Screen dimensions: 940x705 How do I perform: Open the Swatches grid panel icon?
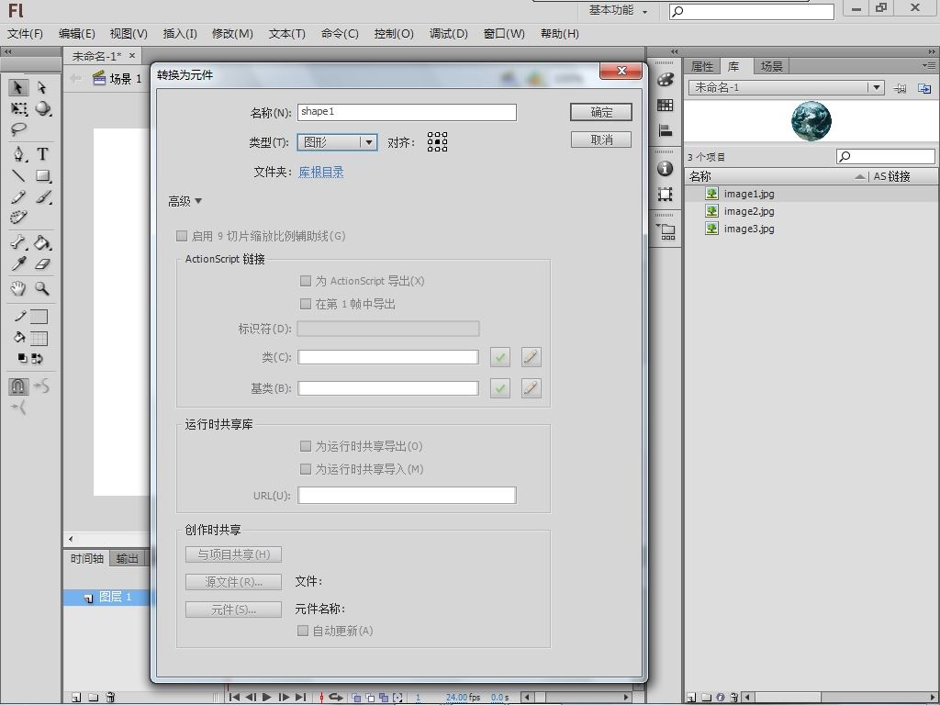tap(665, 106)
